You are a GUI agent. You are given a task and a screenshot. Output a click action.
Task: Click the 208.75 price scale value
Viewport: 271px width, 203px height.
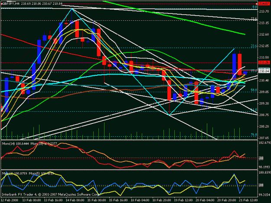click(x=264, y=115)
